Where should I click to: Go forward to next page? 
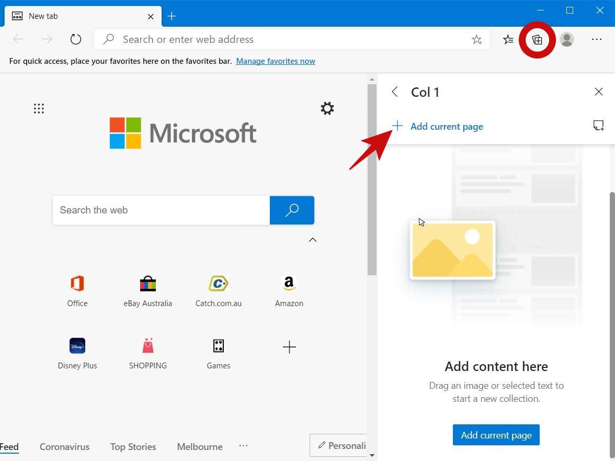coord(47,39)
